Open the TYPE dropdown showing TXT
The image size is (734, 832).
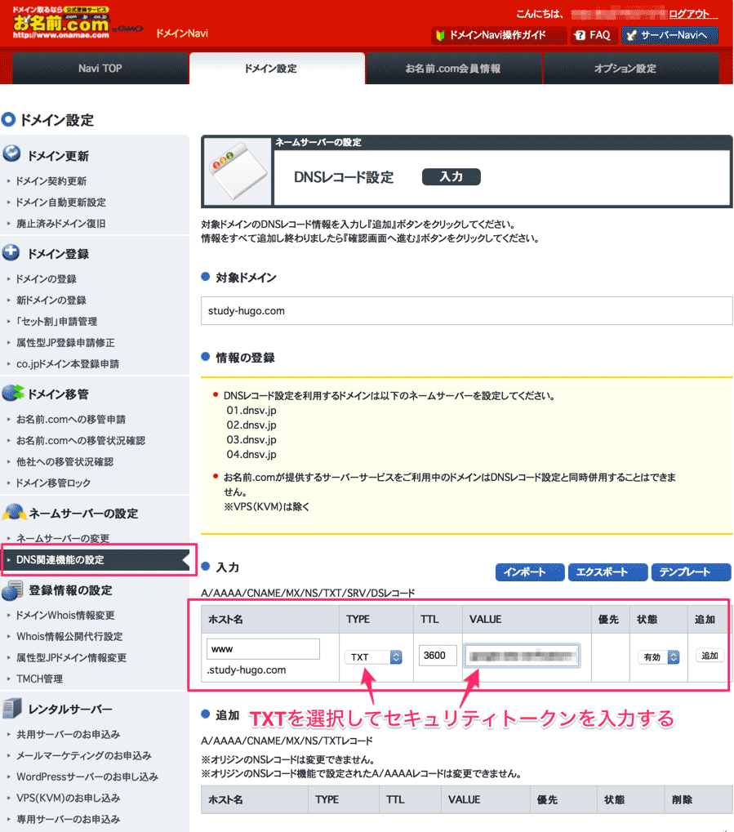(x=374, y=657)
